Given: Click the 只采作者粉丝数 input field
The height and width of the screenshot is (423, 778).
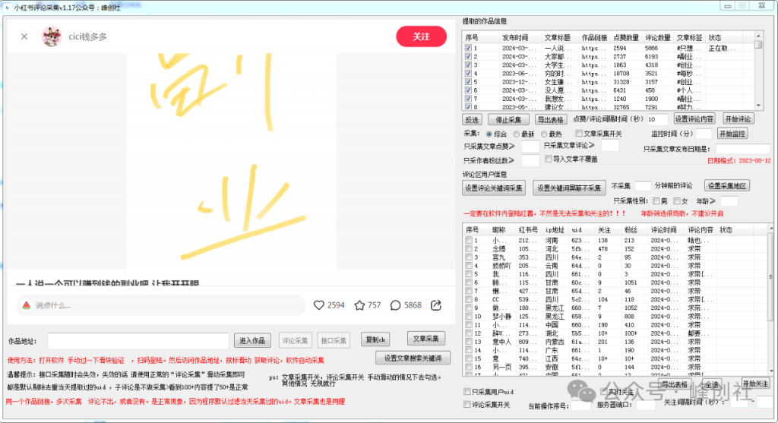Looking at the screenshot, I should pyautogui.click(x=530, y=160).
